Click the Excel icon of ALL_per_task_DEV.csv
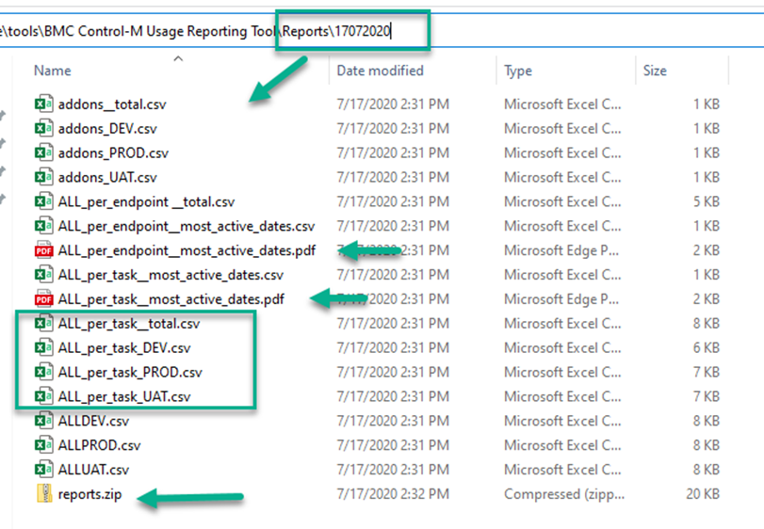764x529 pixels. [x=44, y=347]
